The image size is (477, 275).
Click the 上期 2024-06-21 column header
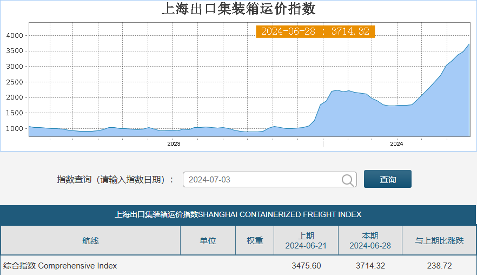pyautogui.click(x=306, y=240)
